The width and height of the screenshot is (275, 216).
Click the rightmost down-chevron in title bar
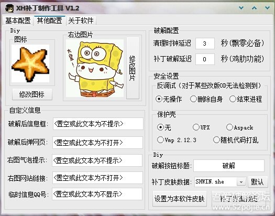267,8
